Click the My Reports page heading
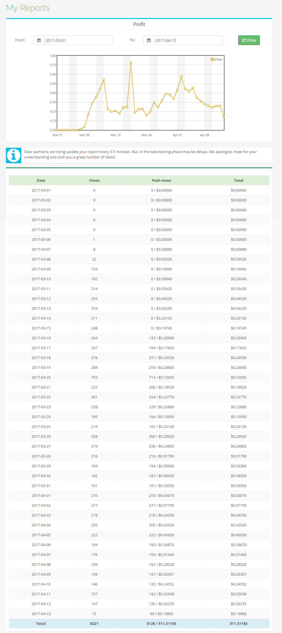 pyautogui.click(x=28, y=8)
